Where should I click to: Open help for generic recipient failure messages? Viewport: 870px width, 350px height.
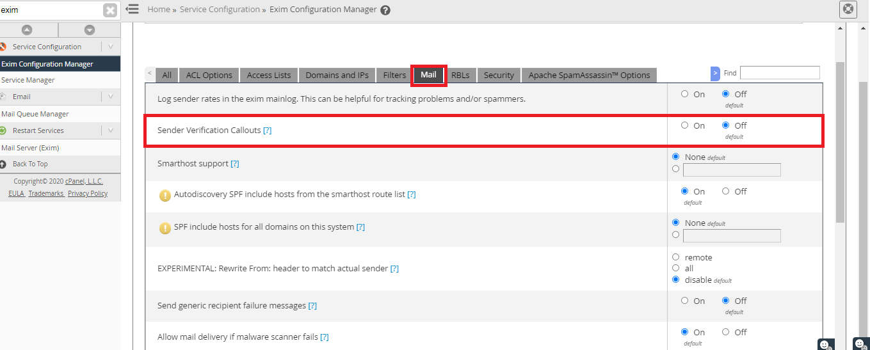pyautogui.click(x=312, y=306)
